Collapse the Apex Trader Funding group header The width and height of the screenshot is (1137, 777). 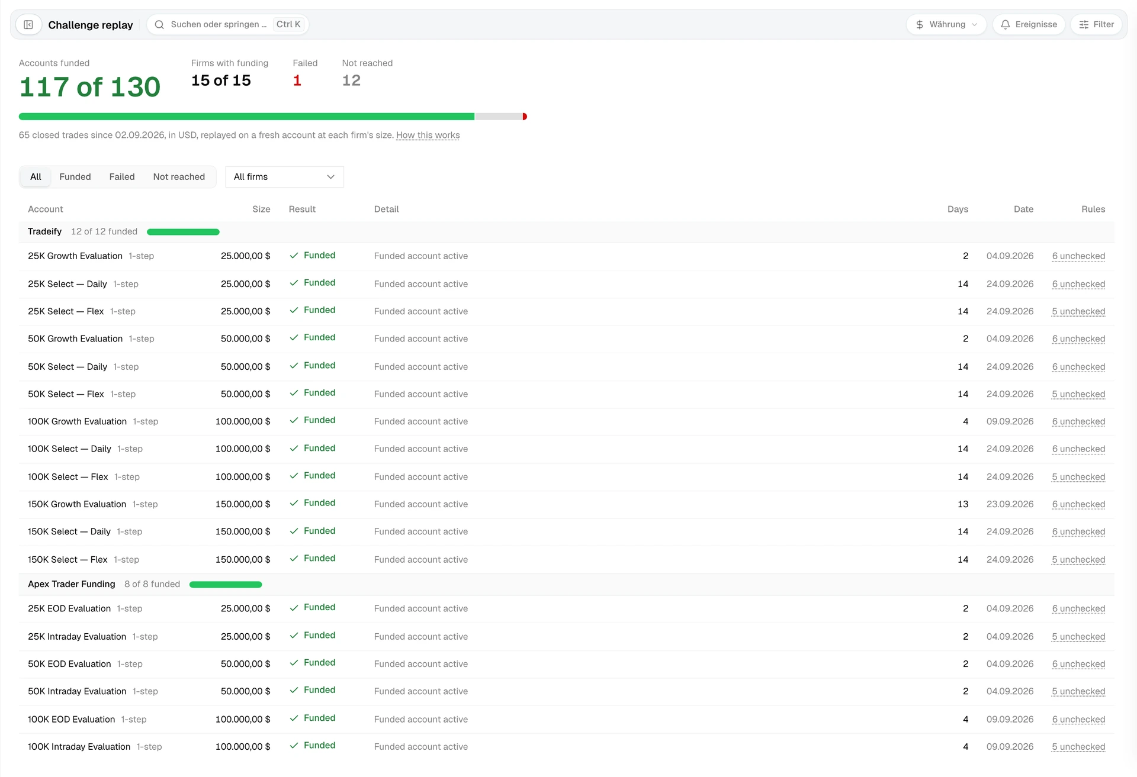pos(567,585)
